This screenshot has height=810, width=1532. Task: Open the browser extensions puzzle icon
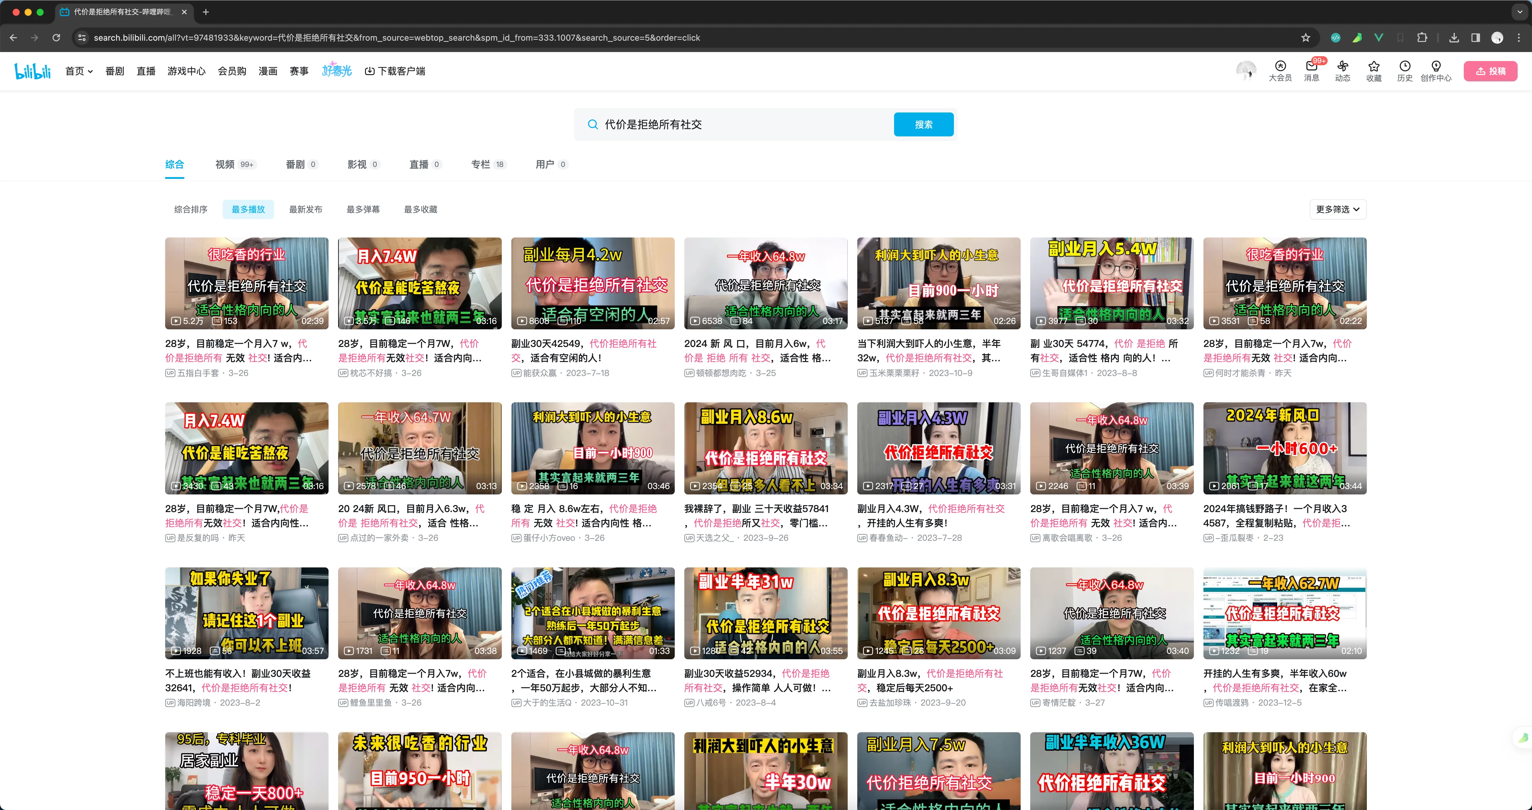(x=1422, y=37)
